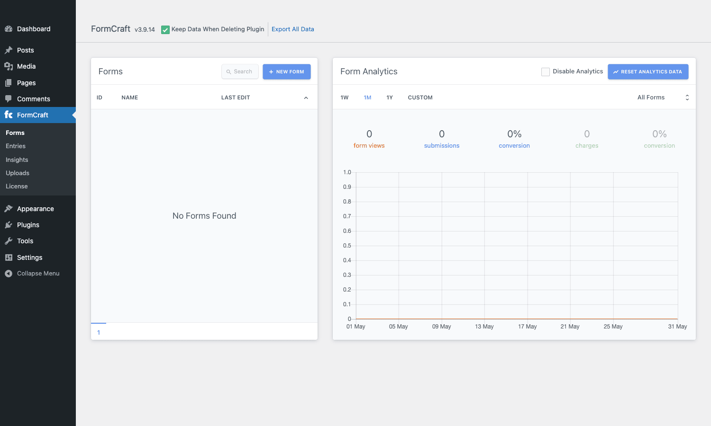Click the Posts pushpin icon
711x426 pixels.
click(x=9, y=50)
